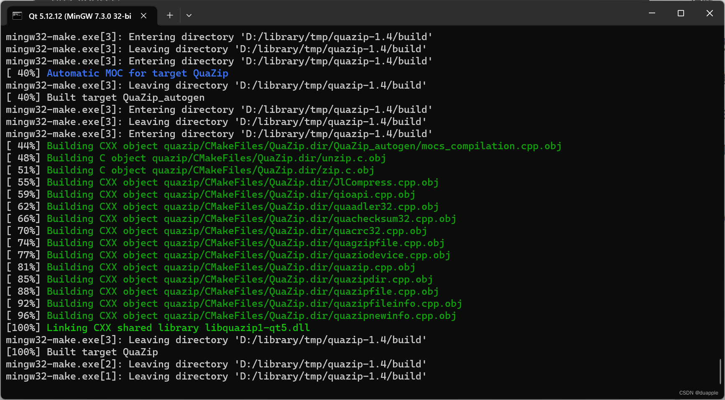Screen dimensions: 725x400
Task: Click the mingw32-make.exe[1] Leaving directory line
Action: pos(216,376)
